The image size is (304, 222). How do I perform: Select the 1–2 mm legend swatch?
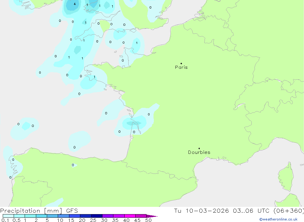point(30,216)
